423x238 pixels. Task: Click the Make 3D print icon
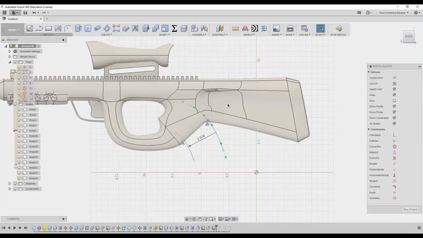point(289,28)
